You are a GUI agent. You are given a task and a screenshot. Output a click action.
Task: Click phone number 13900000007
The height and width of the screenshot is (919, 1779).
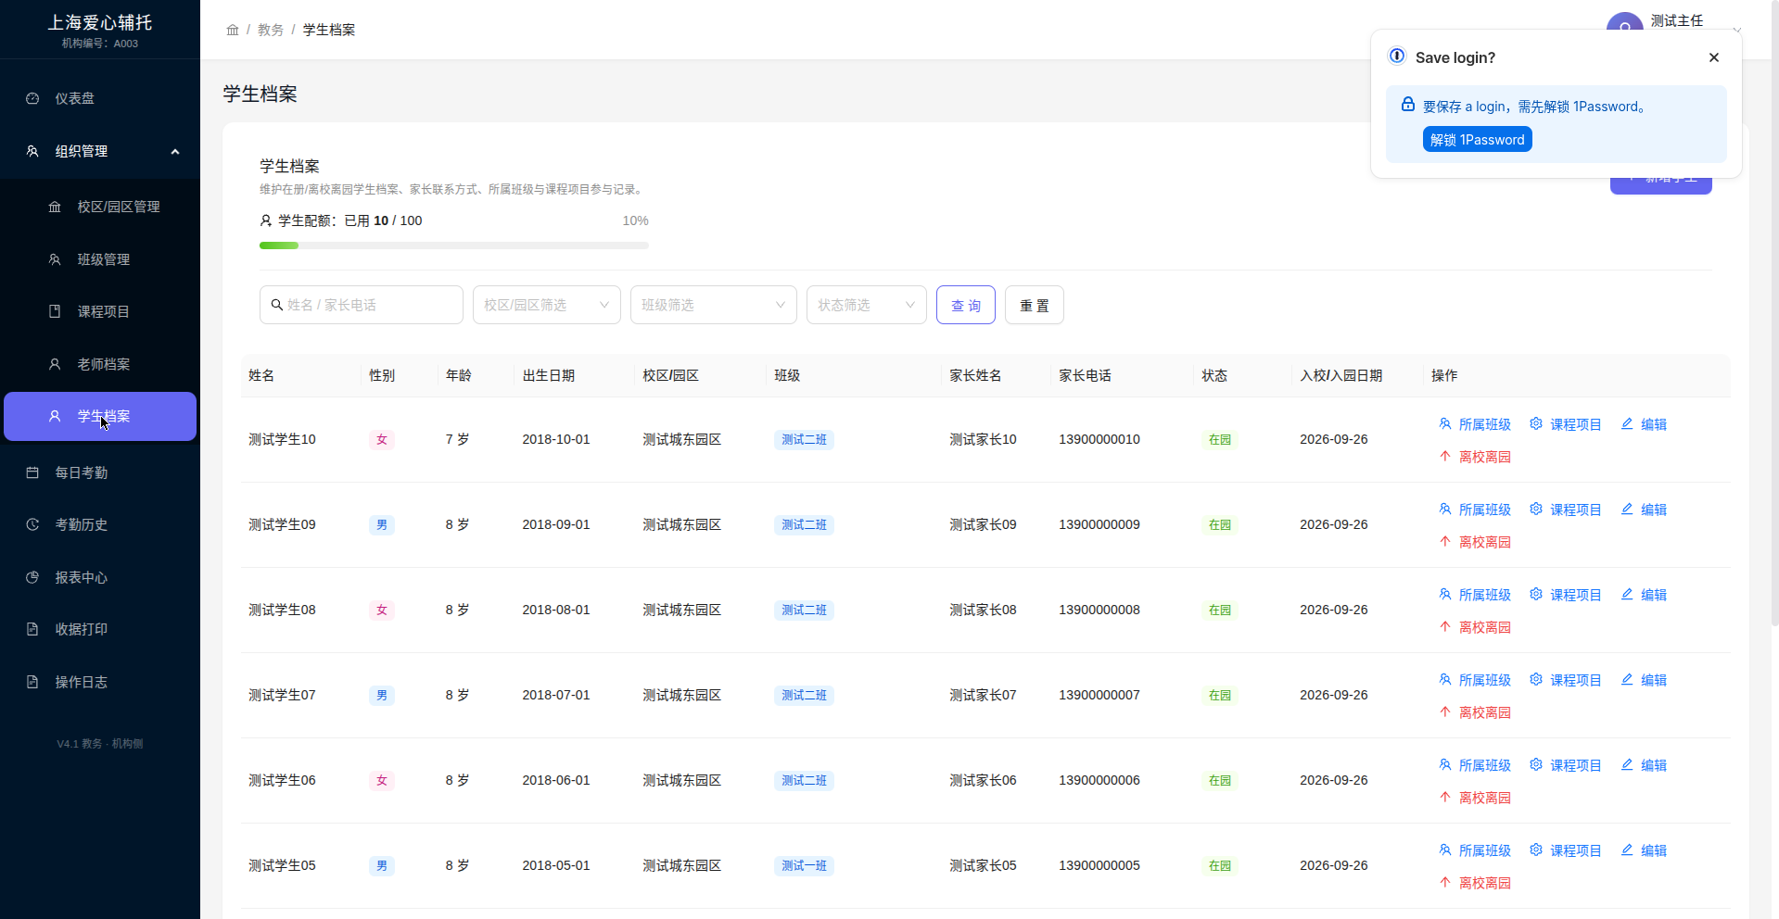coord(1099,695)
